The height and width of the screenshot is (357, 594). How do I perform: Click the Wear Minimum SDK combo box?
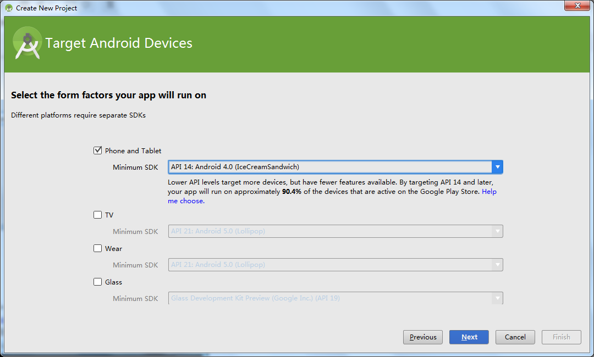(335, 265)
